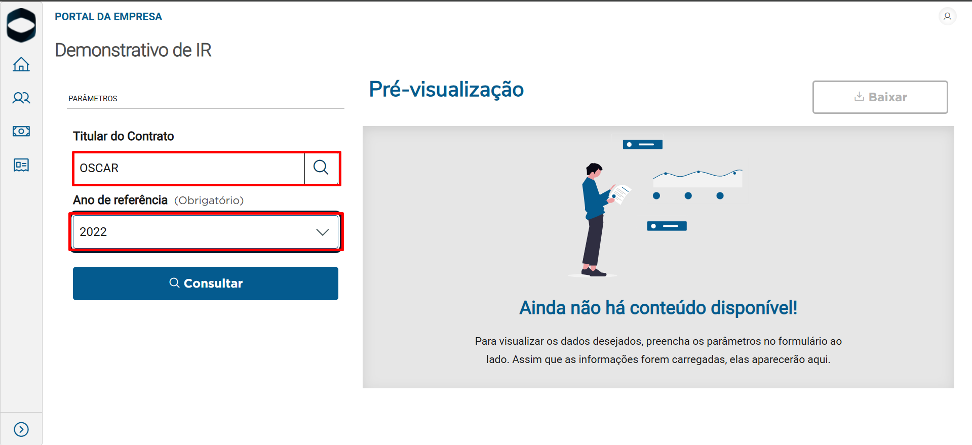The height and width of the screenshot is (445, 972).
Task: Select the PARÂMETROS tab
Action: [93, 99]
